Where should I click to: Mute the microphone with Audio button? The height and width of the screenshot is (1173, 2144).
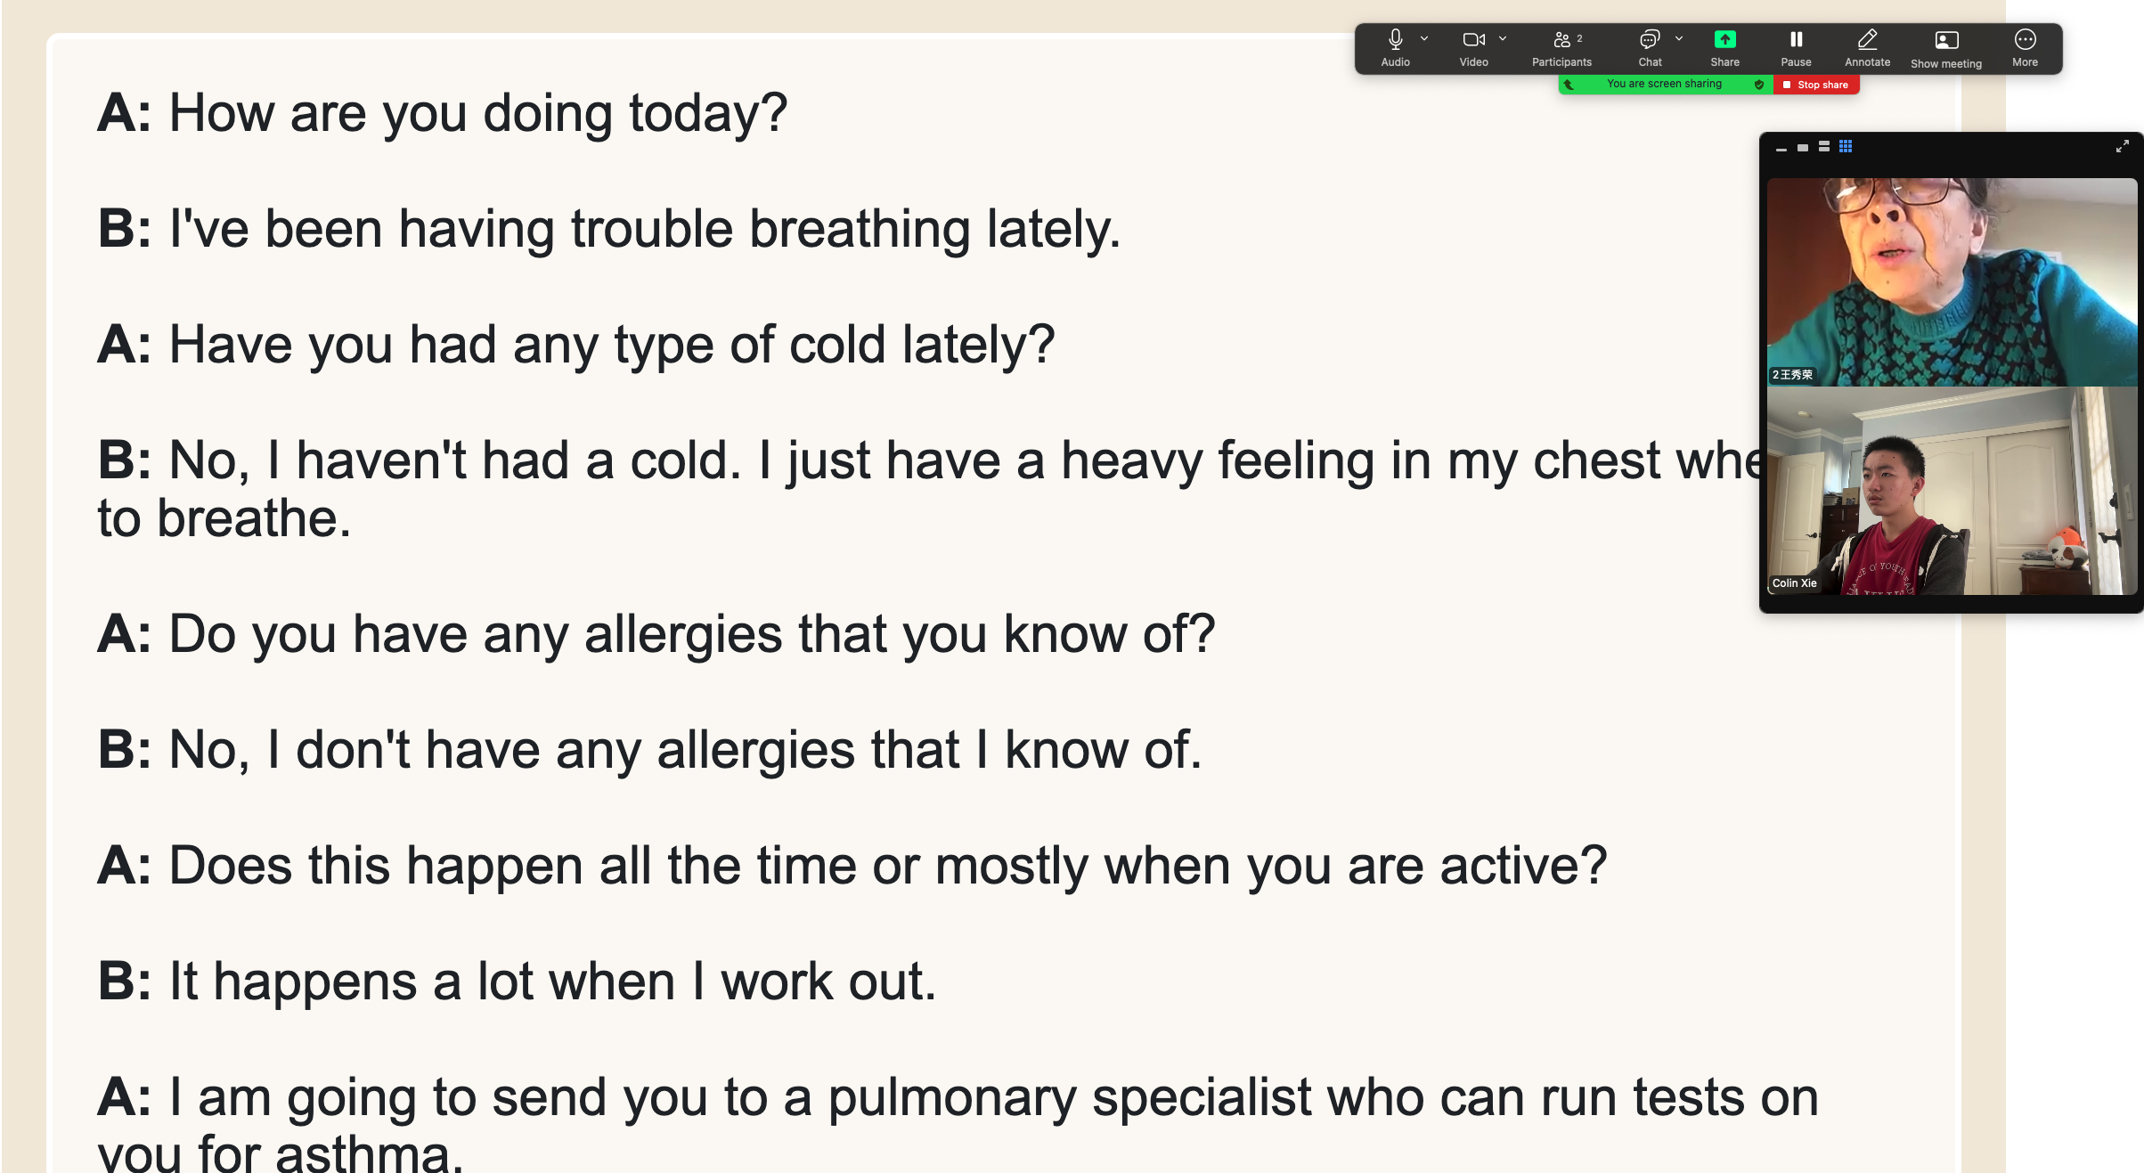(1395, 48)
